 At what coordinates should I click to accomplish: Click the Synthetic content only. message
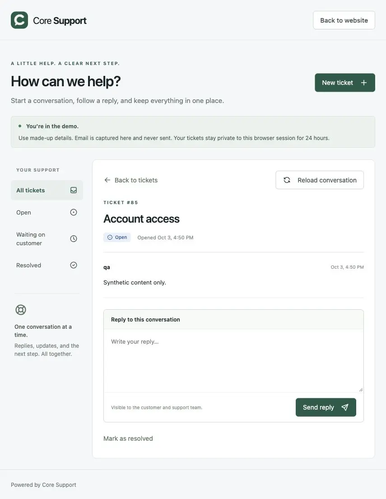click(135, 282)
